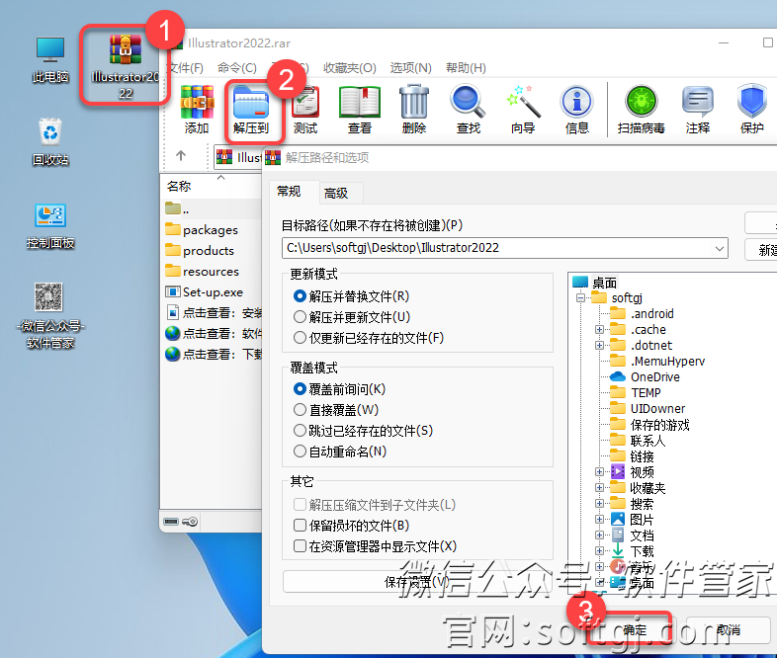
Task: Open the 选项(N) menu
Action: coord(411,68)
